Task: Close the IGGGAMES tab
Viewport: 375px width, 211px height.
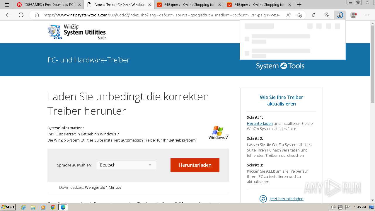Action: (79, 5)
